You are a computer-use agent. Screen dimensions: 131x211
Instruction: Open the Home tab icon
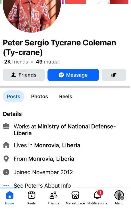9,195
